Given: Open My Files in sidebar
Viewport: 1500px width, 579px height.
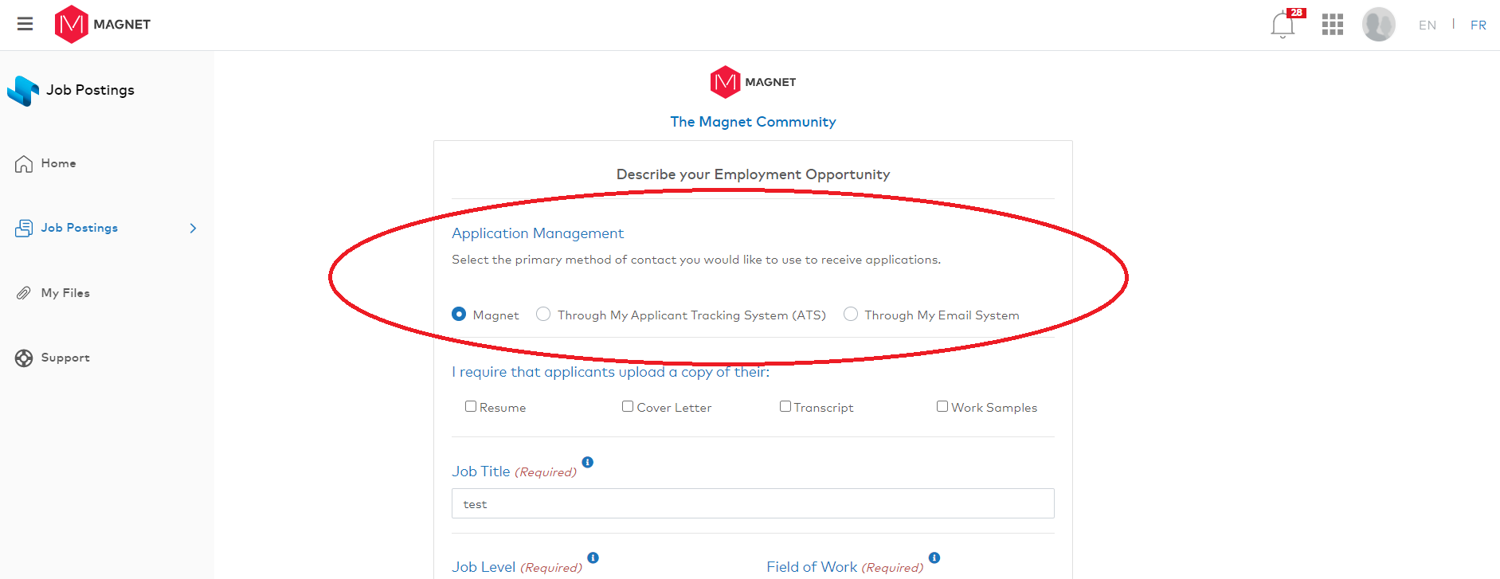Looking at the screenshot, I should 65,293.
